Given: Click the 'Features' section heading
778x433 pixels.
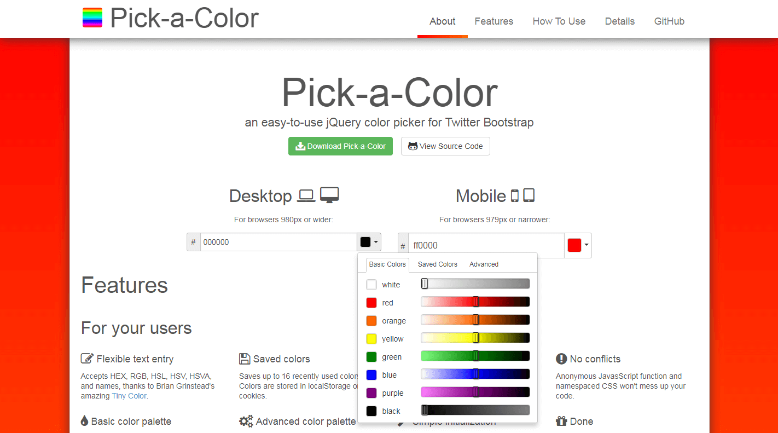Looking at the screenshot, I should [124, 285].
